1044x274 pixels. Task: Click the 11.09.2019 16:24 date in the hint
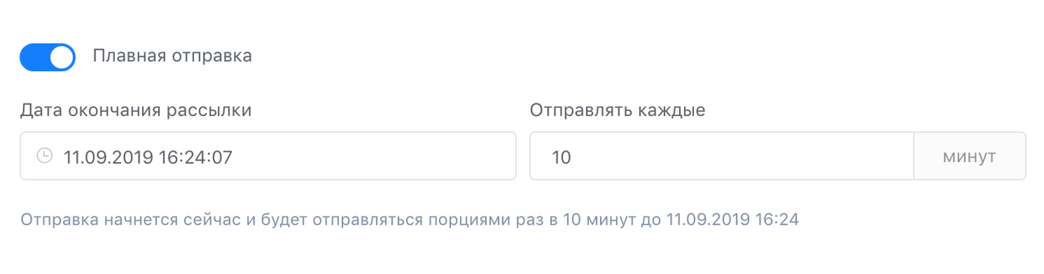coord(733,220)
